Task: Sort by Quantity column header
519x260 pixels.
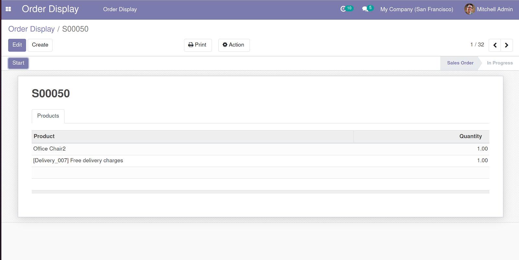Action: (x=421, y=136)
